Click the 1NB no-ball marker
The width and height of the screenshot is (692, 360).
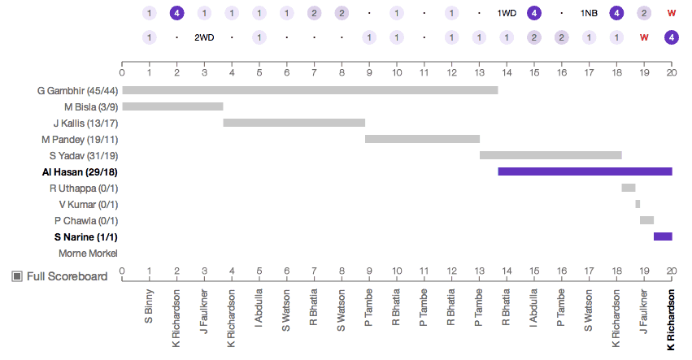pos(589,13)
